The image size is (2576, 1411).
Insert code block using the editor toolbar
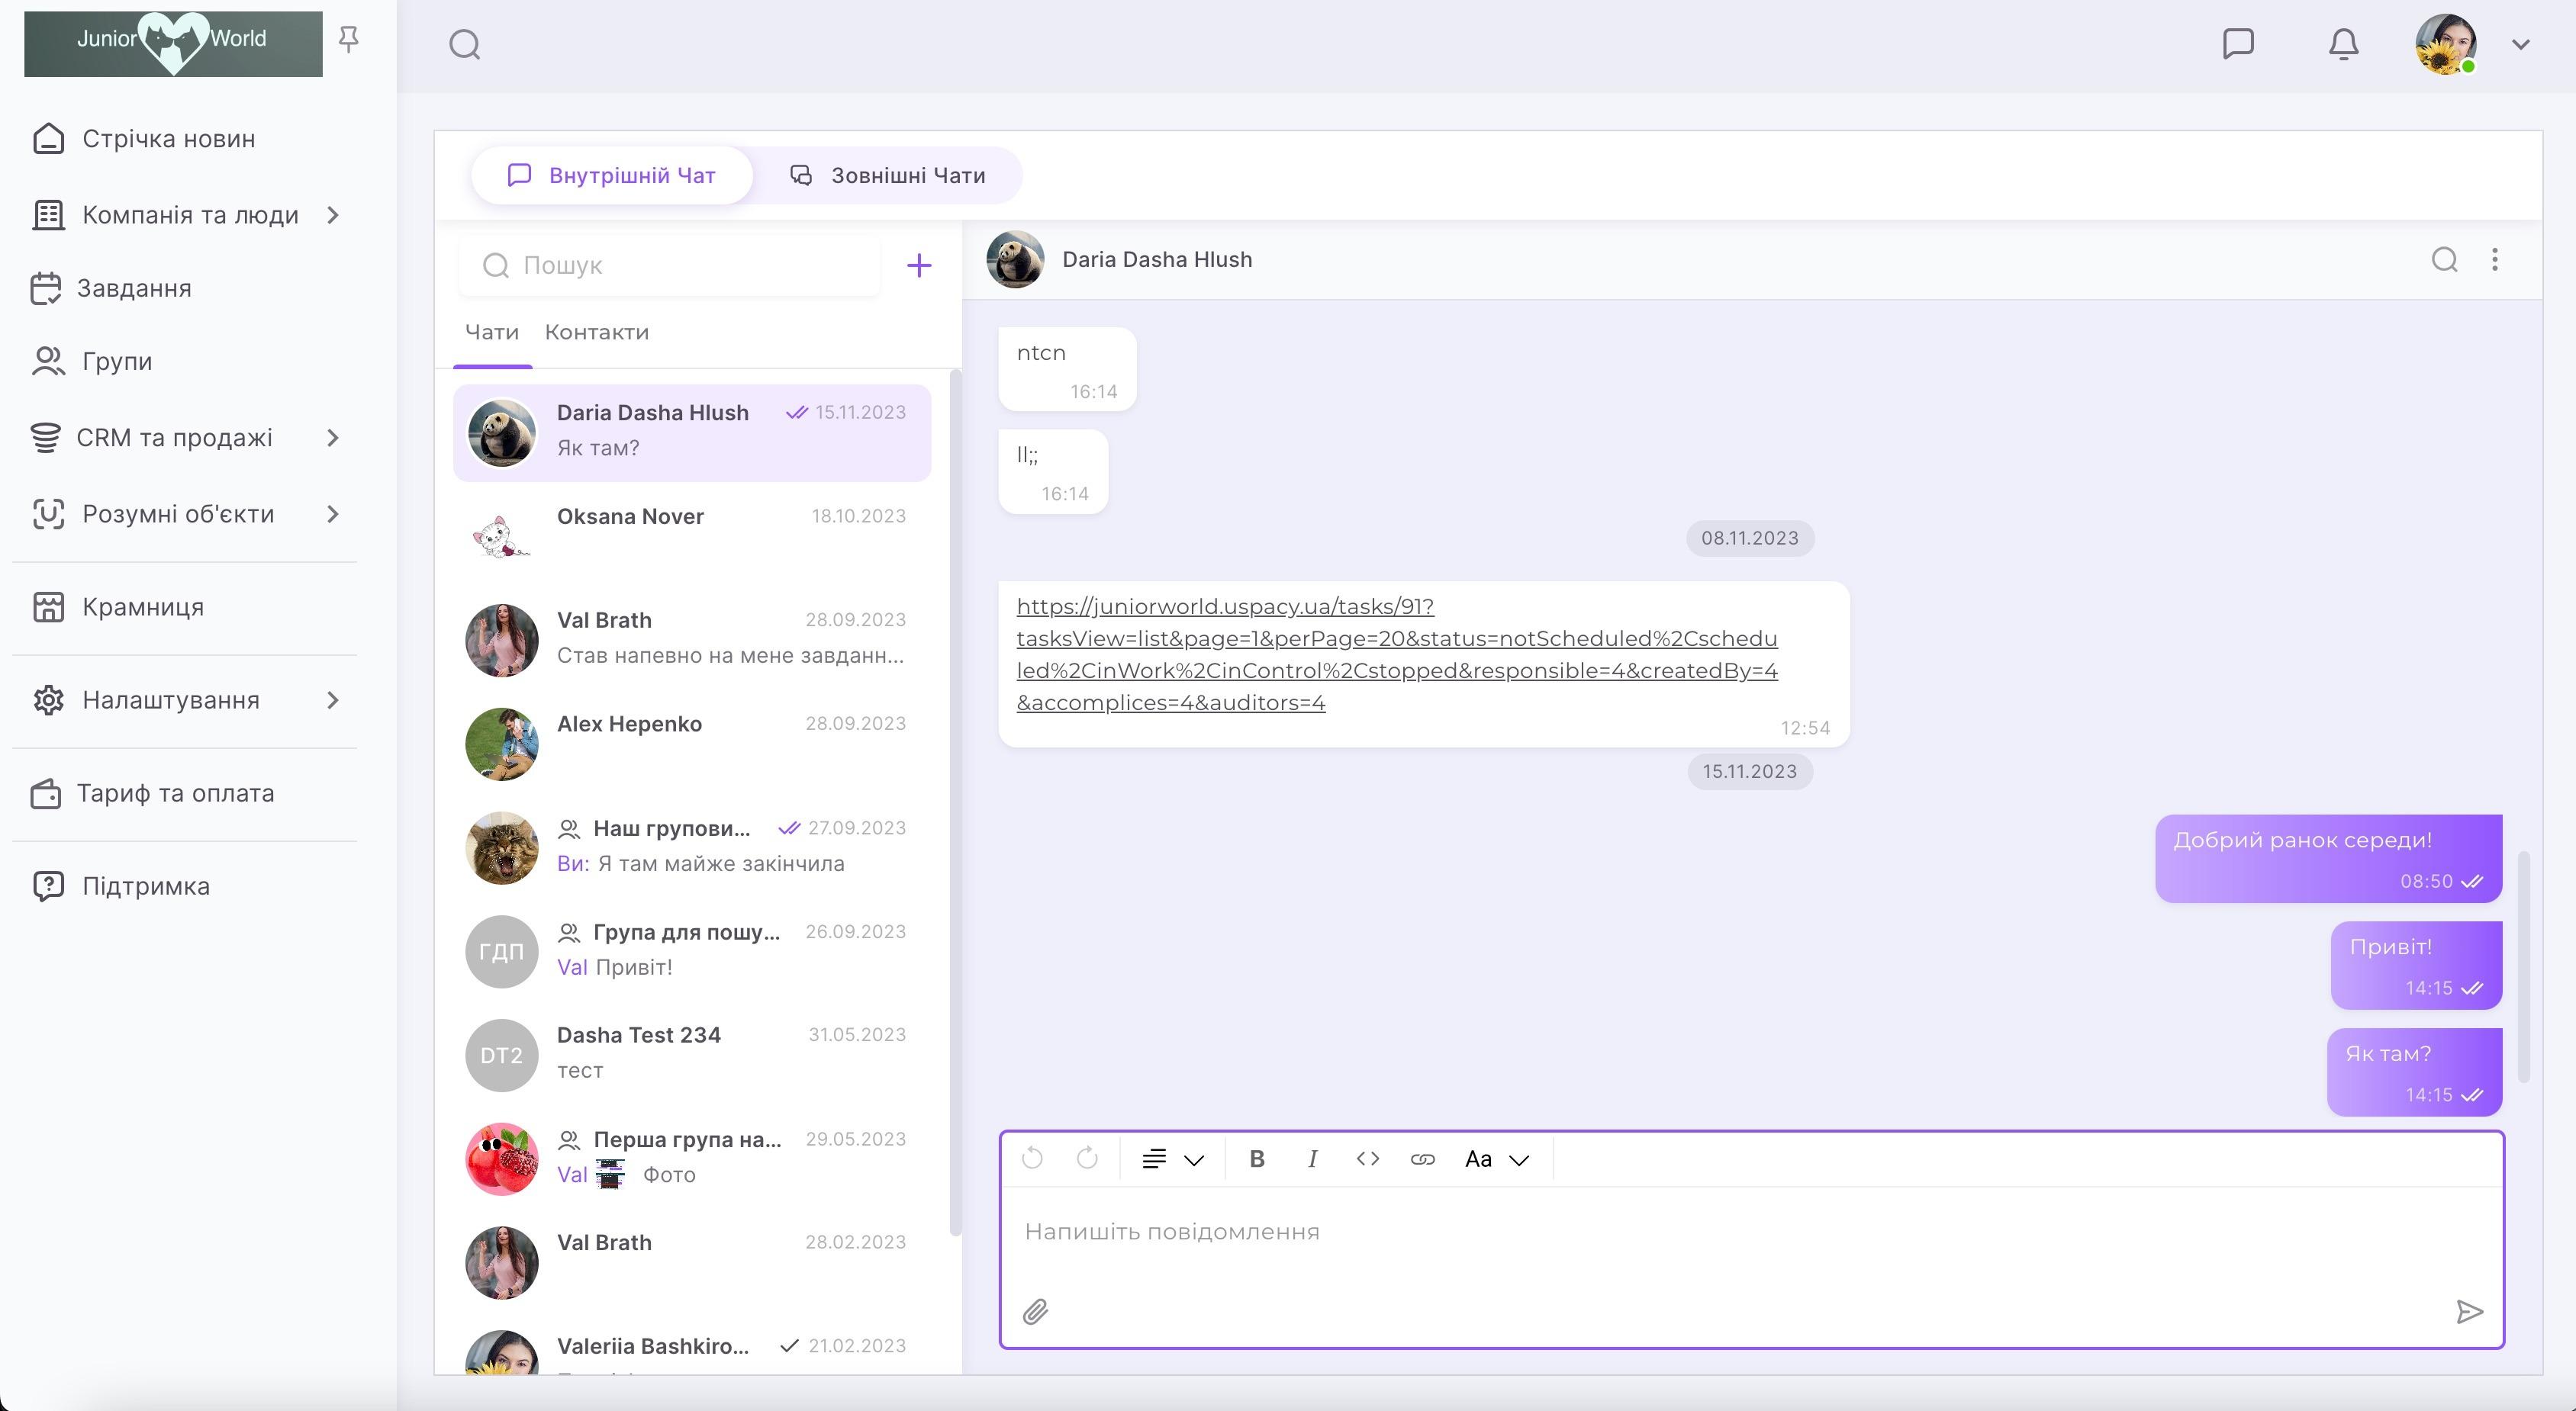1367,1159
